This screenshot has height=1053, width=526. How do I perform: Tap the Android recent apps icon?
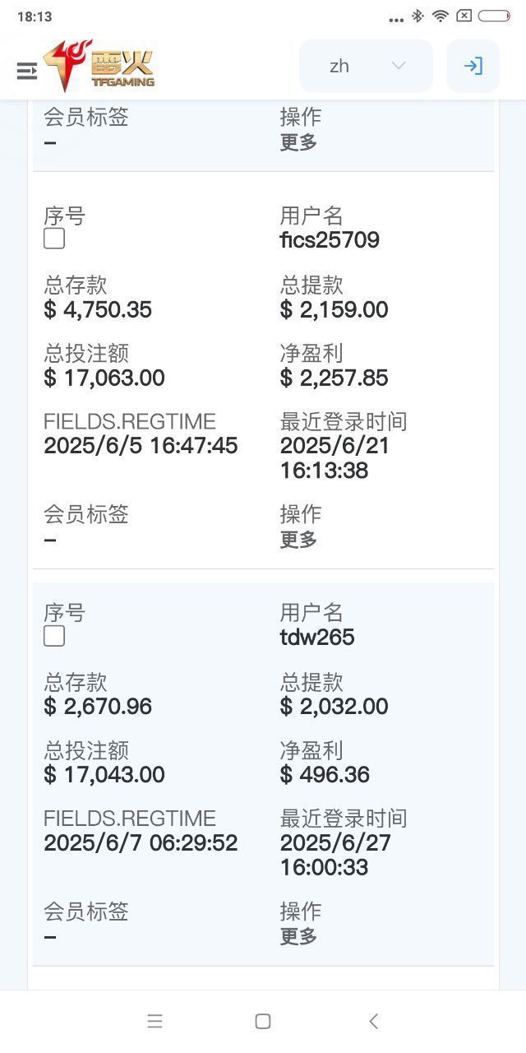coord(155,1021)
